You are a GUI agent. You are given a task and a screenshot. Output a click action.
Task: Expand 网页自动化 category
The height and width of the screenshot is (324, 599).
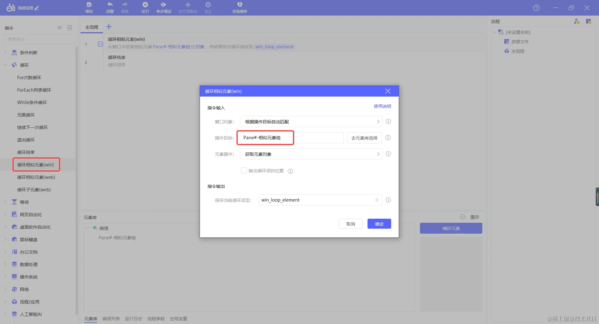[x=5, y=215]
